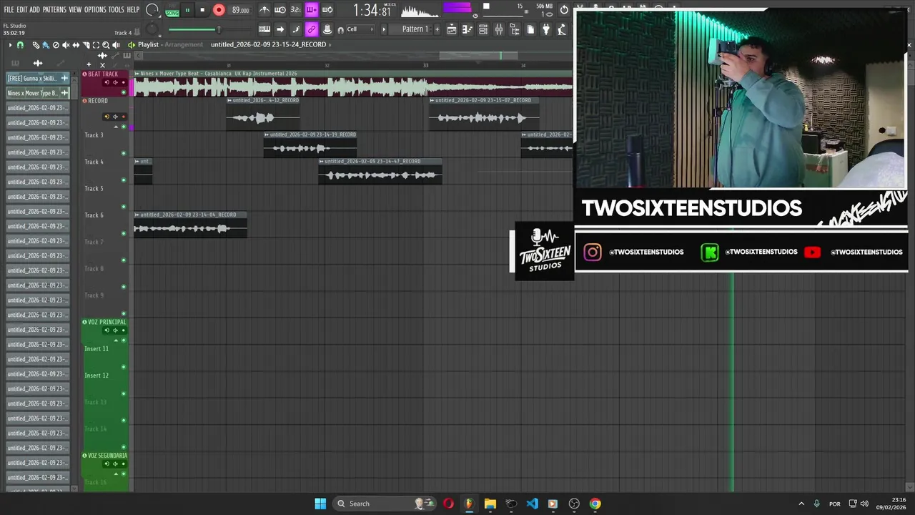Open File Explorer from the taskbar
The width and height of the screenshot is (915, 515).
(490, 504)
